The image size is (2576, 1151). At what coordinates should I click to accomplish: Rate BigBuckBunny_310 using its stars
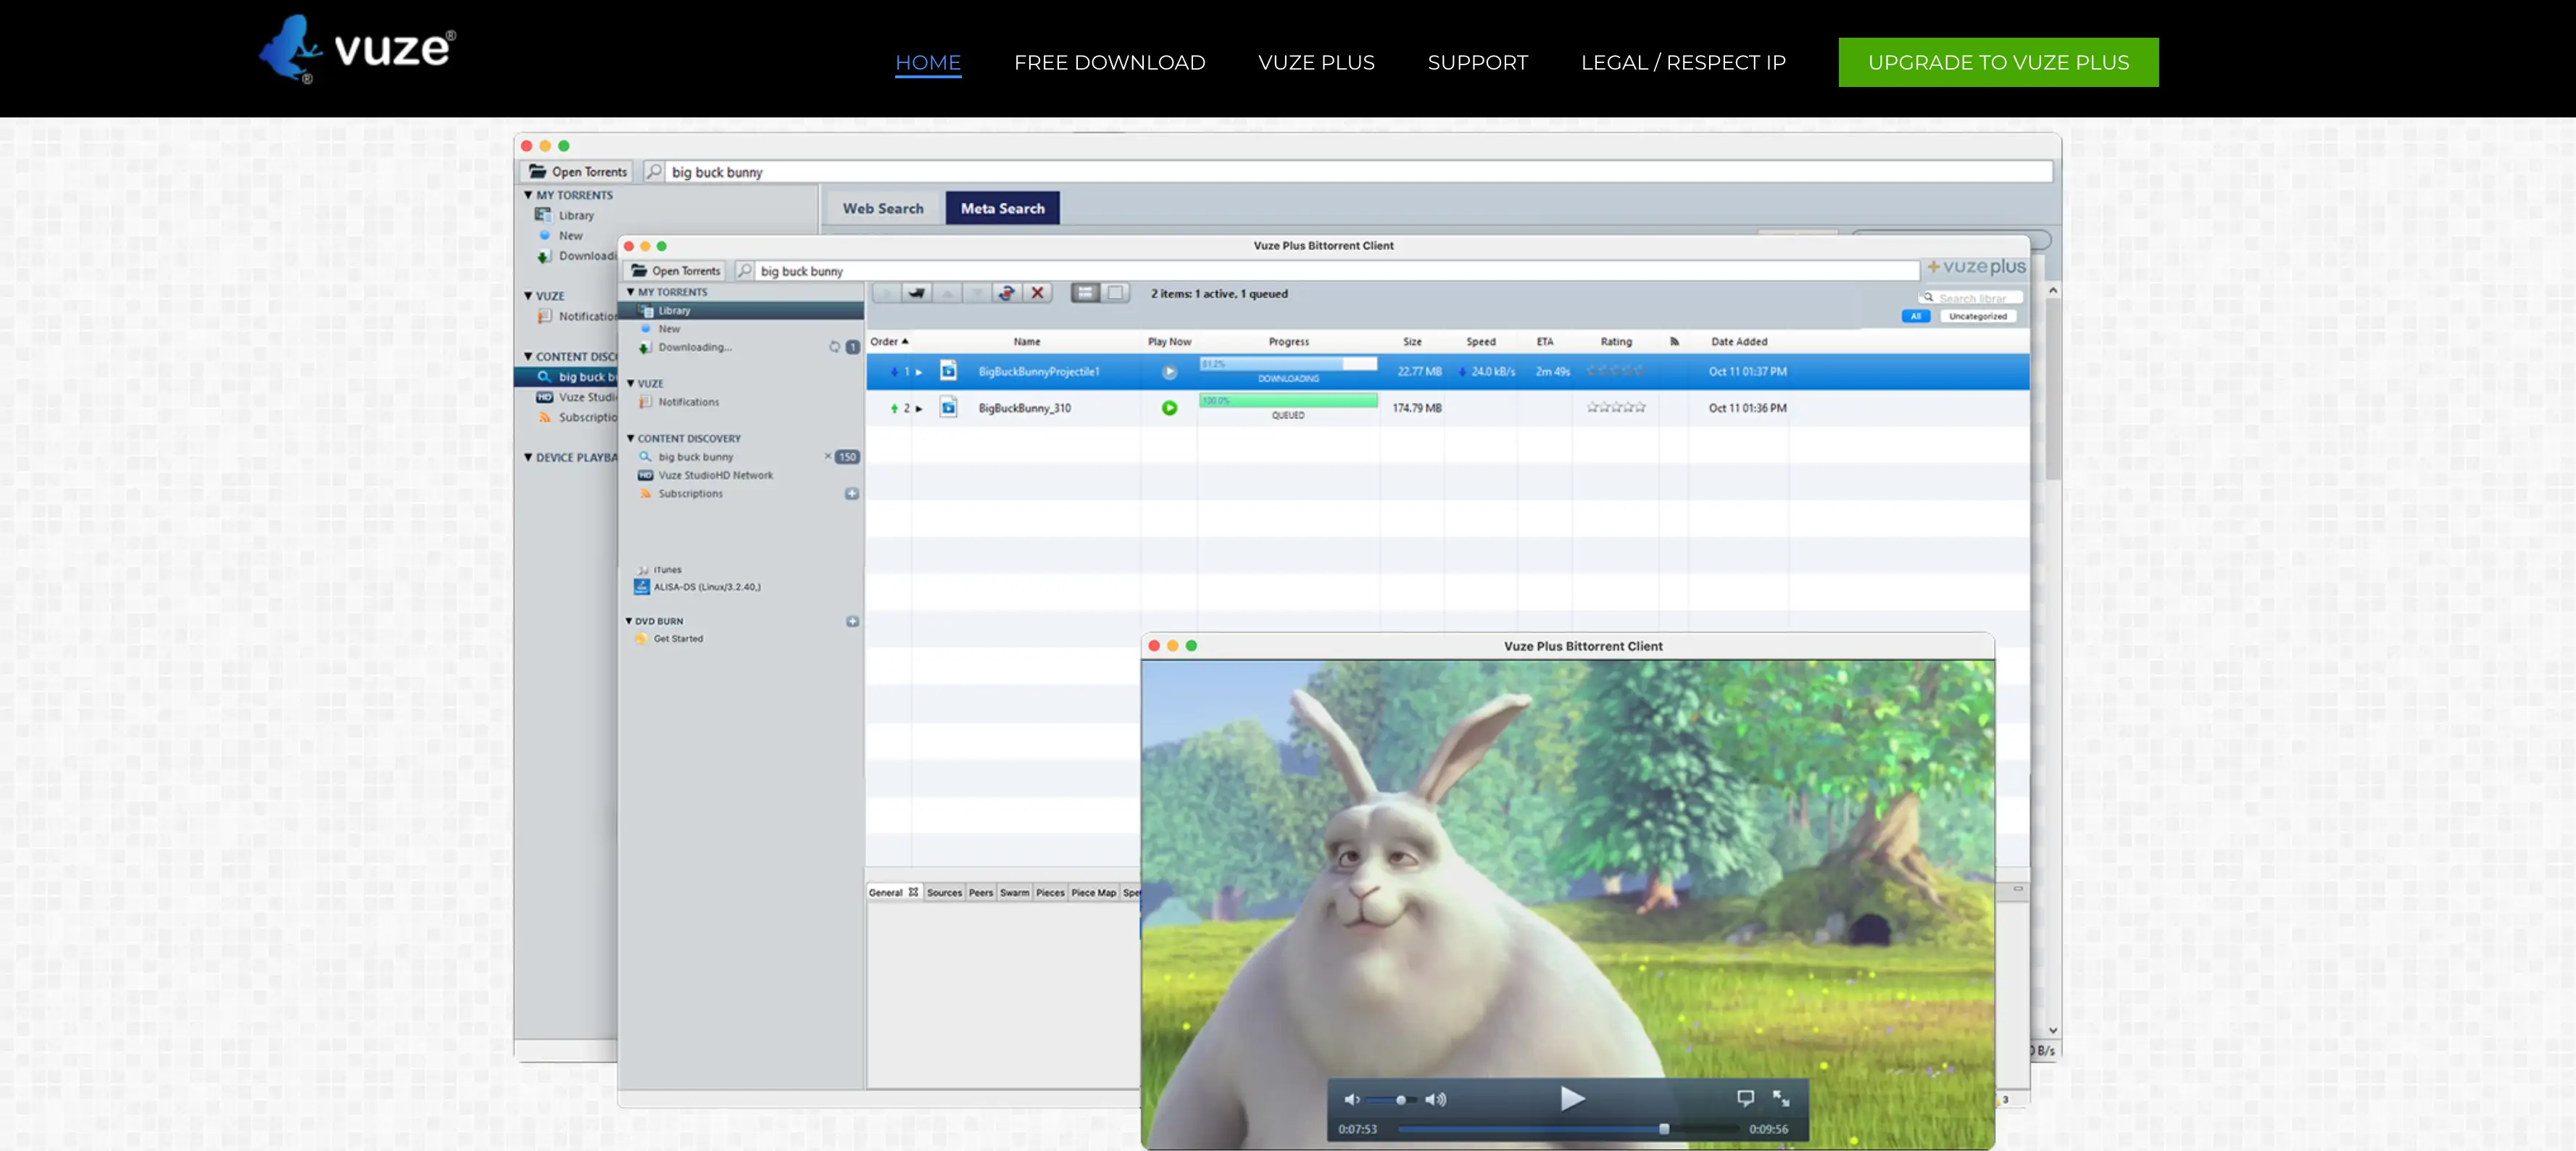[x=1616, y=407]
